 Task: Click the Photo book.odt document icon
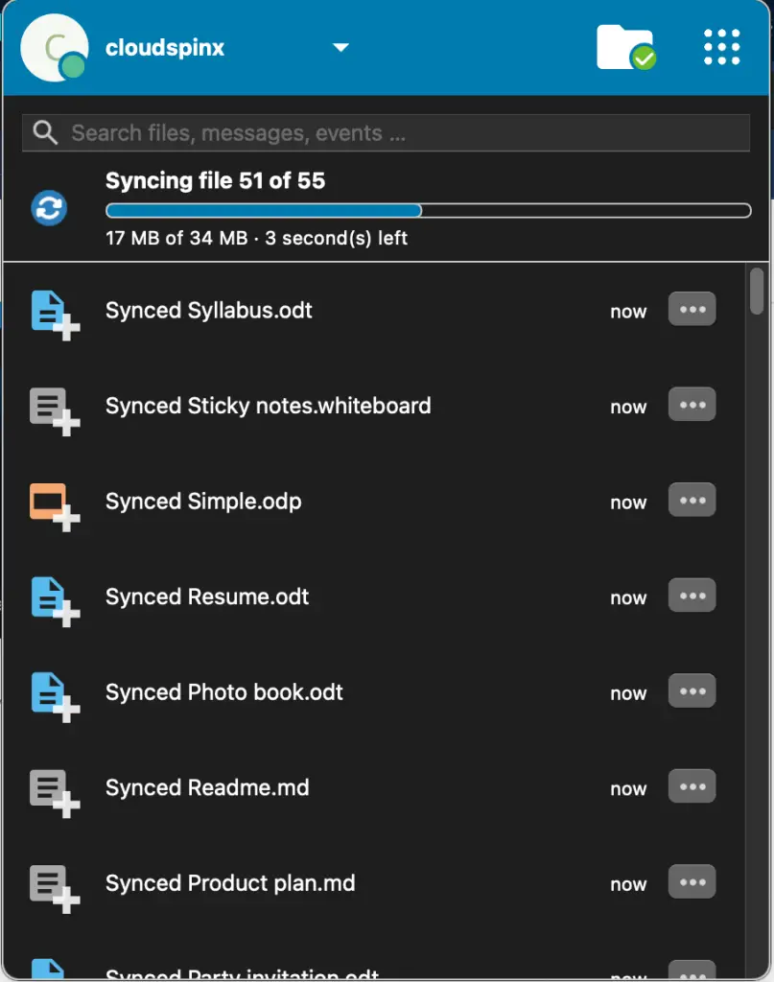click(52, 691)
